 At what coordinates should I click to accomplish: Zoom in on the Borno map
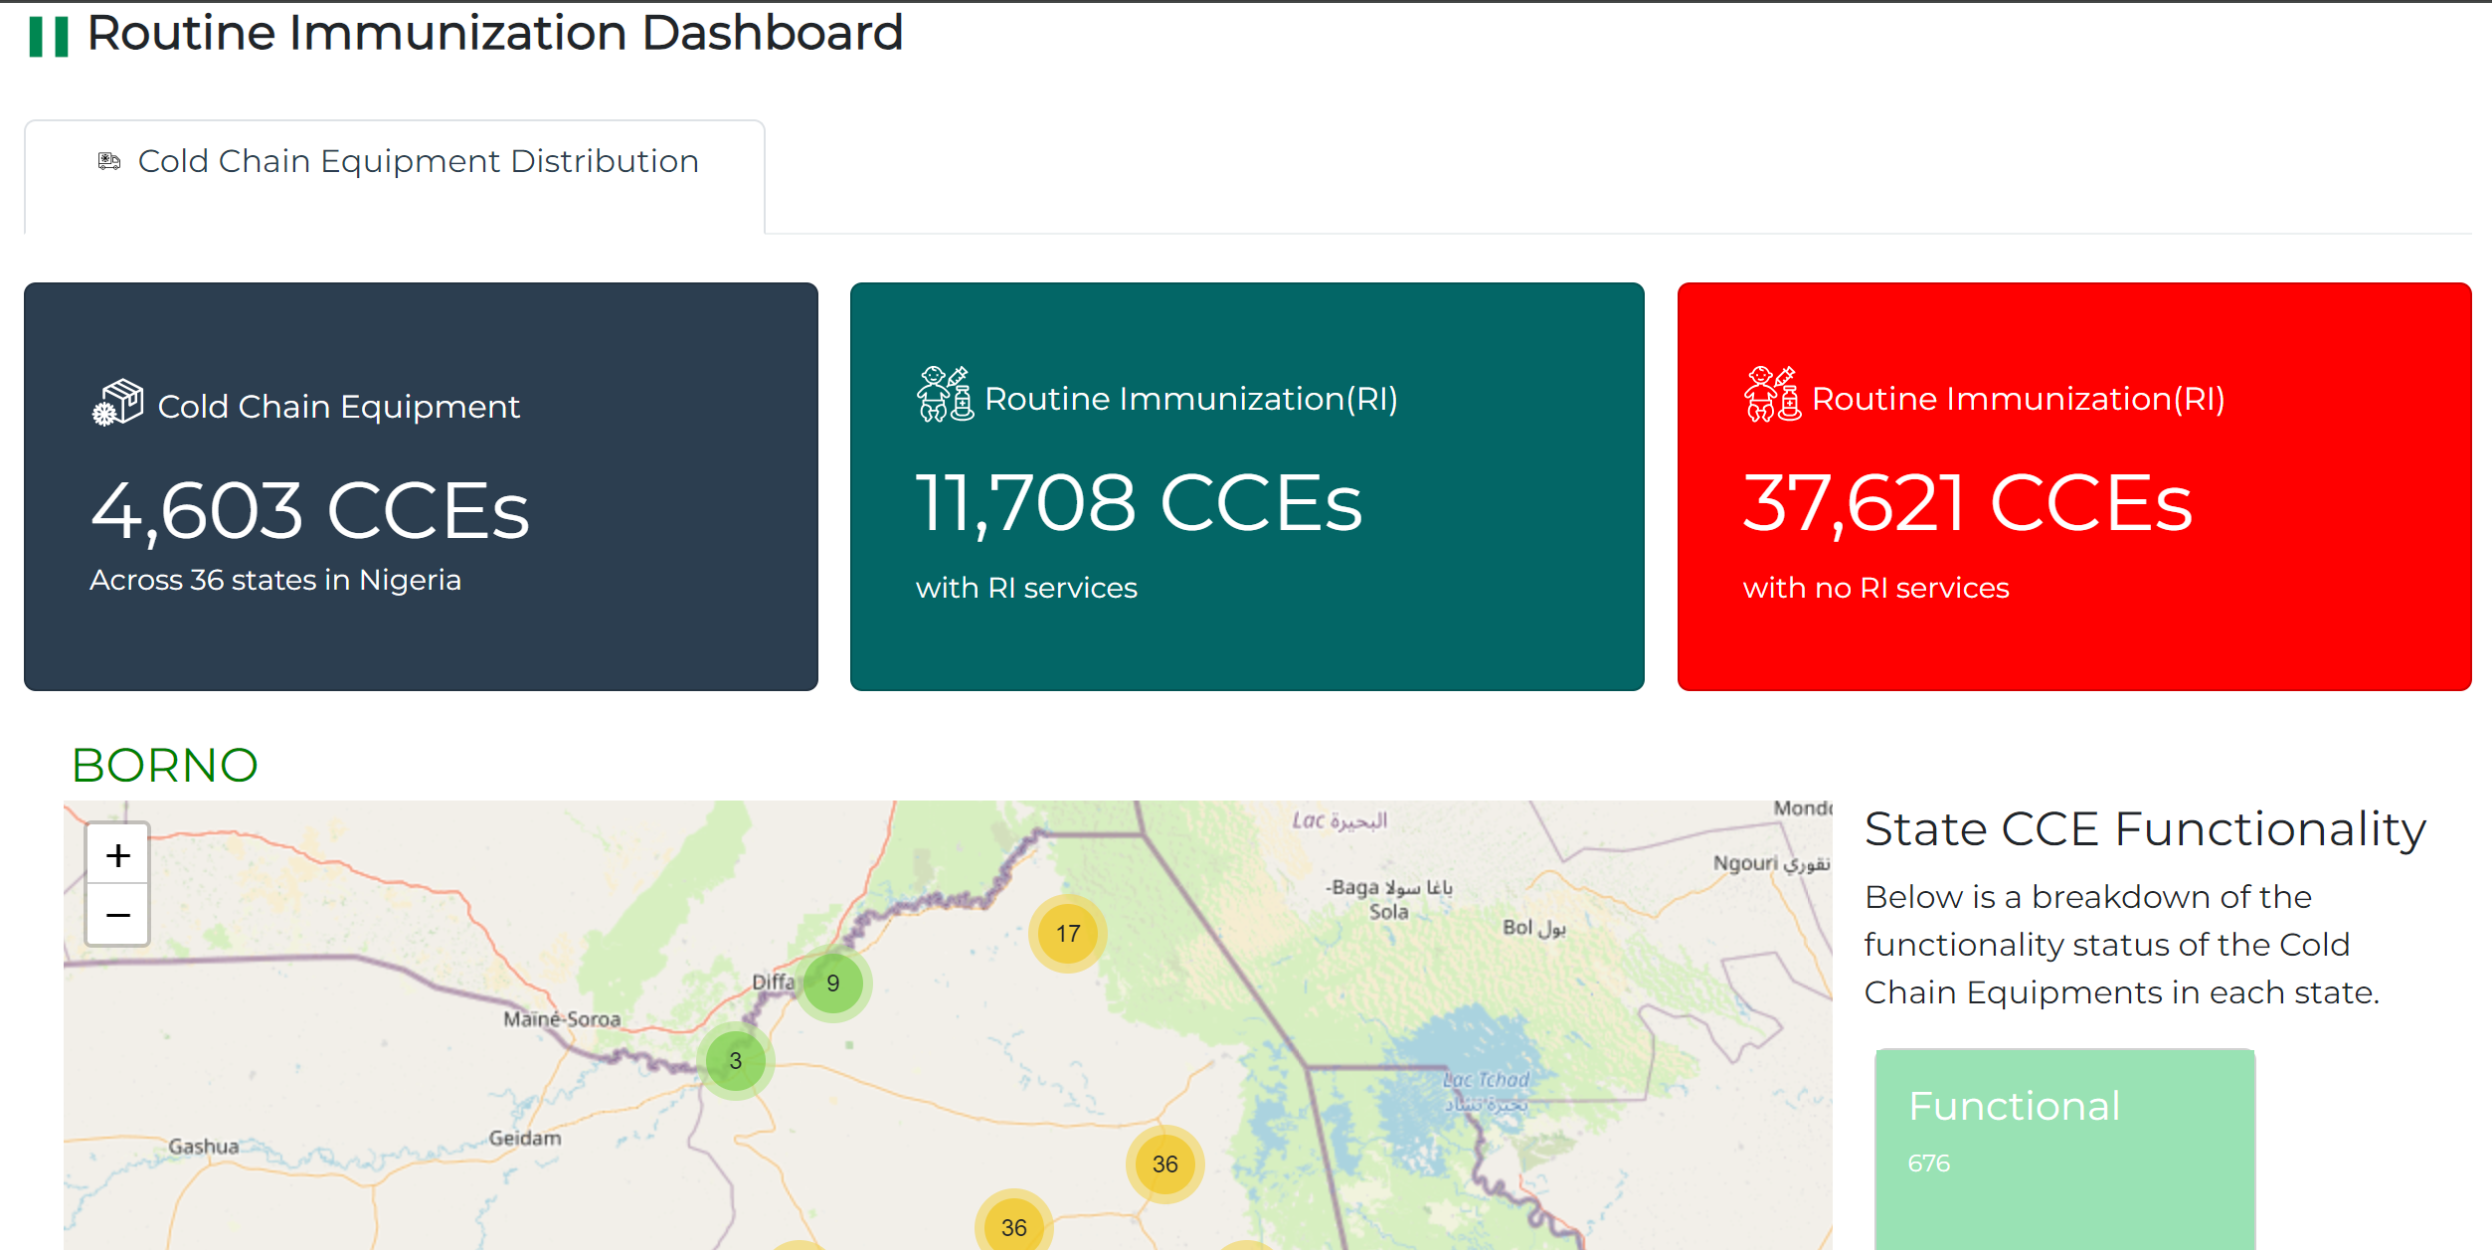click(x=116, y=853)
